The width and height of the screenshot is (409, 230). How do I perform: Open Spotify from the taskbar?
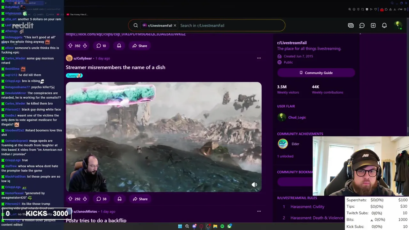222,226
